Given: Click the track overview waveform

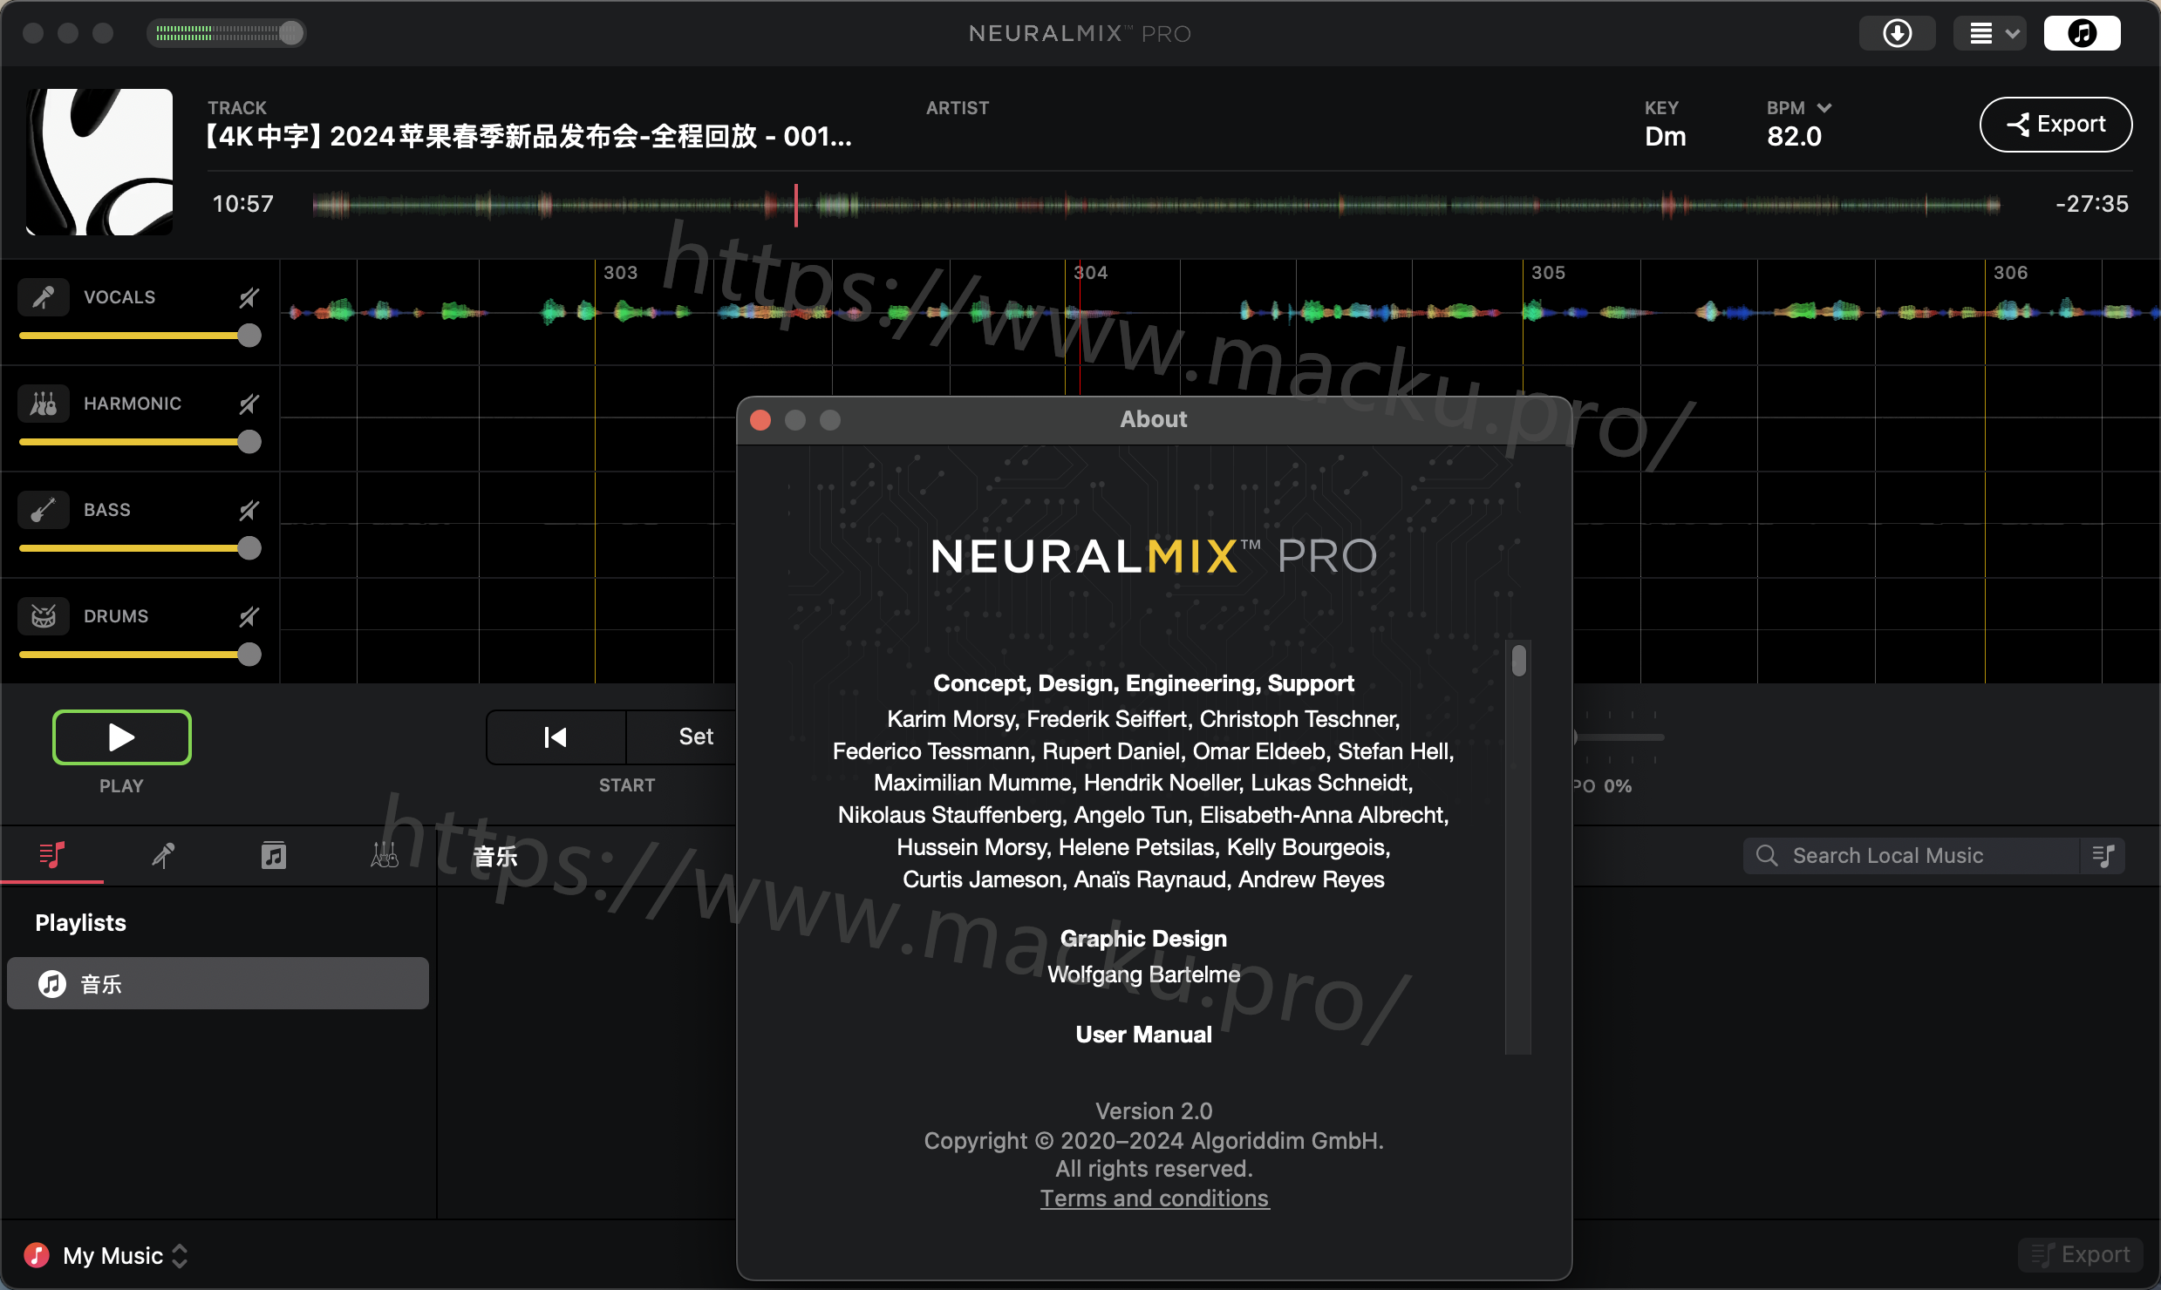Looking at the screenshot, I should 1156,206.
